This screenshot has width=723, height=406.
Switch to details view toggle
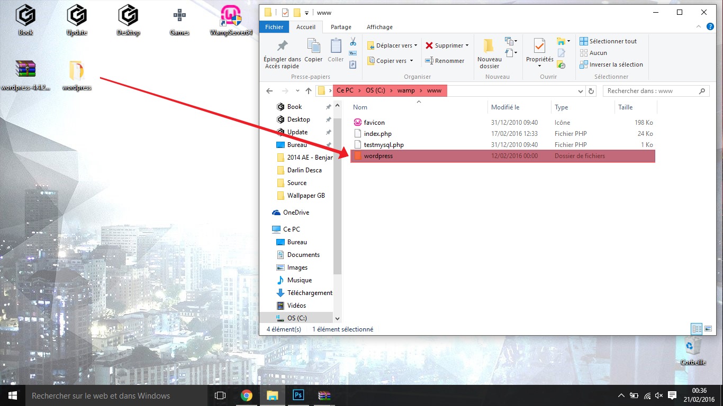pyautogui.click(x=697, y=329)
